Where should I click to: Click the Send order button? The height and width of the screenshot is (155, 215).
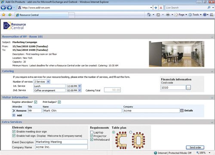(x=195, y=147)
